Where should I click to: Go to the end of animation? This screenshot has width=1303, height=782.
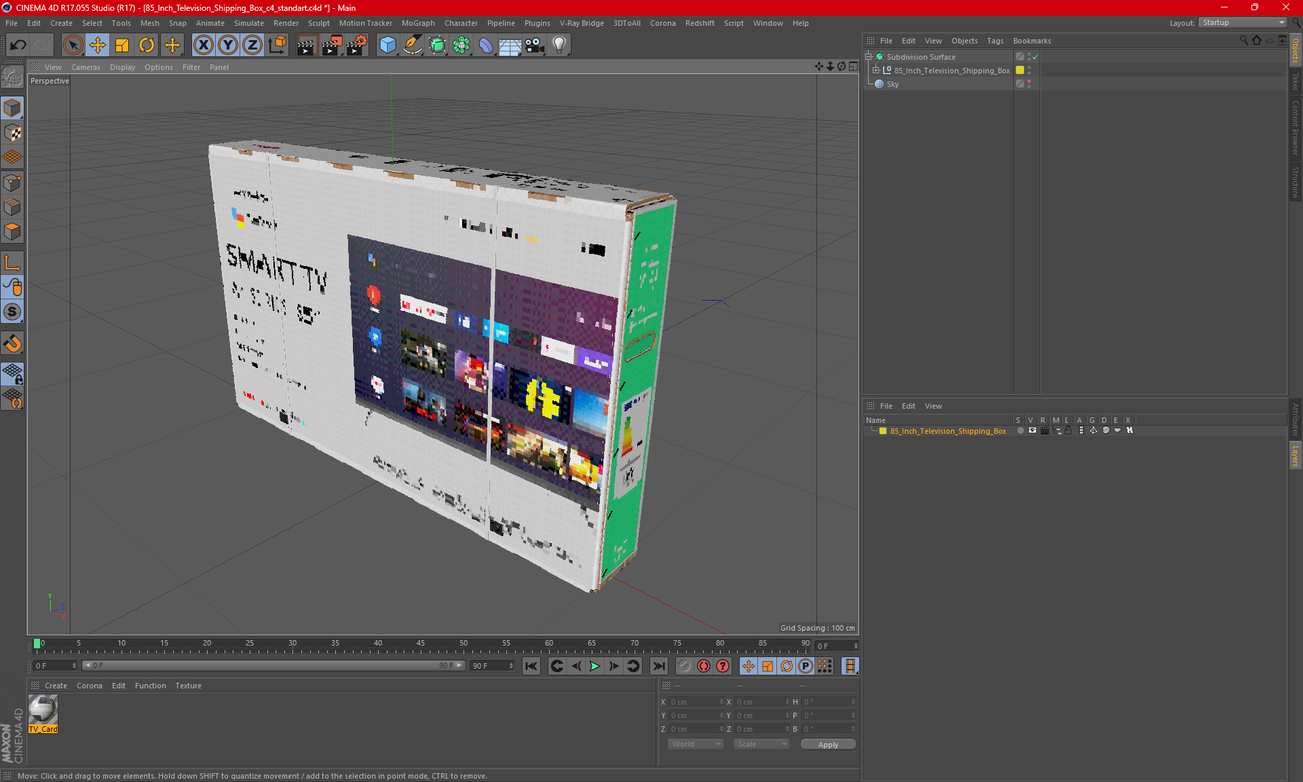(658, 667)
